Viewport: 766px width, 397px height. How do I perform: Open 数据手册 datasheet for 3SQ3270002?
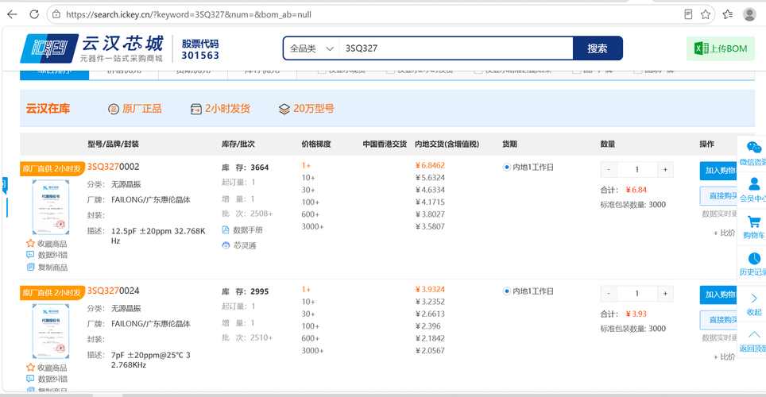pos(242,229)
